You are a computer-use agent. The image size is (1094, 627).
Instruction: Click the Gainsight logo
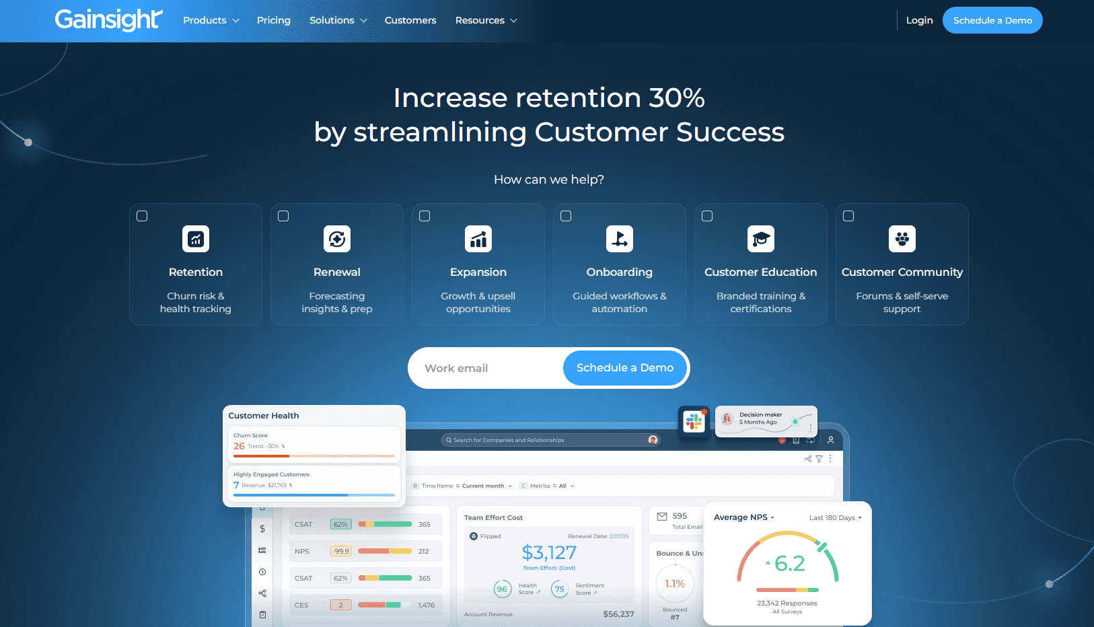[x=108, y=20]
